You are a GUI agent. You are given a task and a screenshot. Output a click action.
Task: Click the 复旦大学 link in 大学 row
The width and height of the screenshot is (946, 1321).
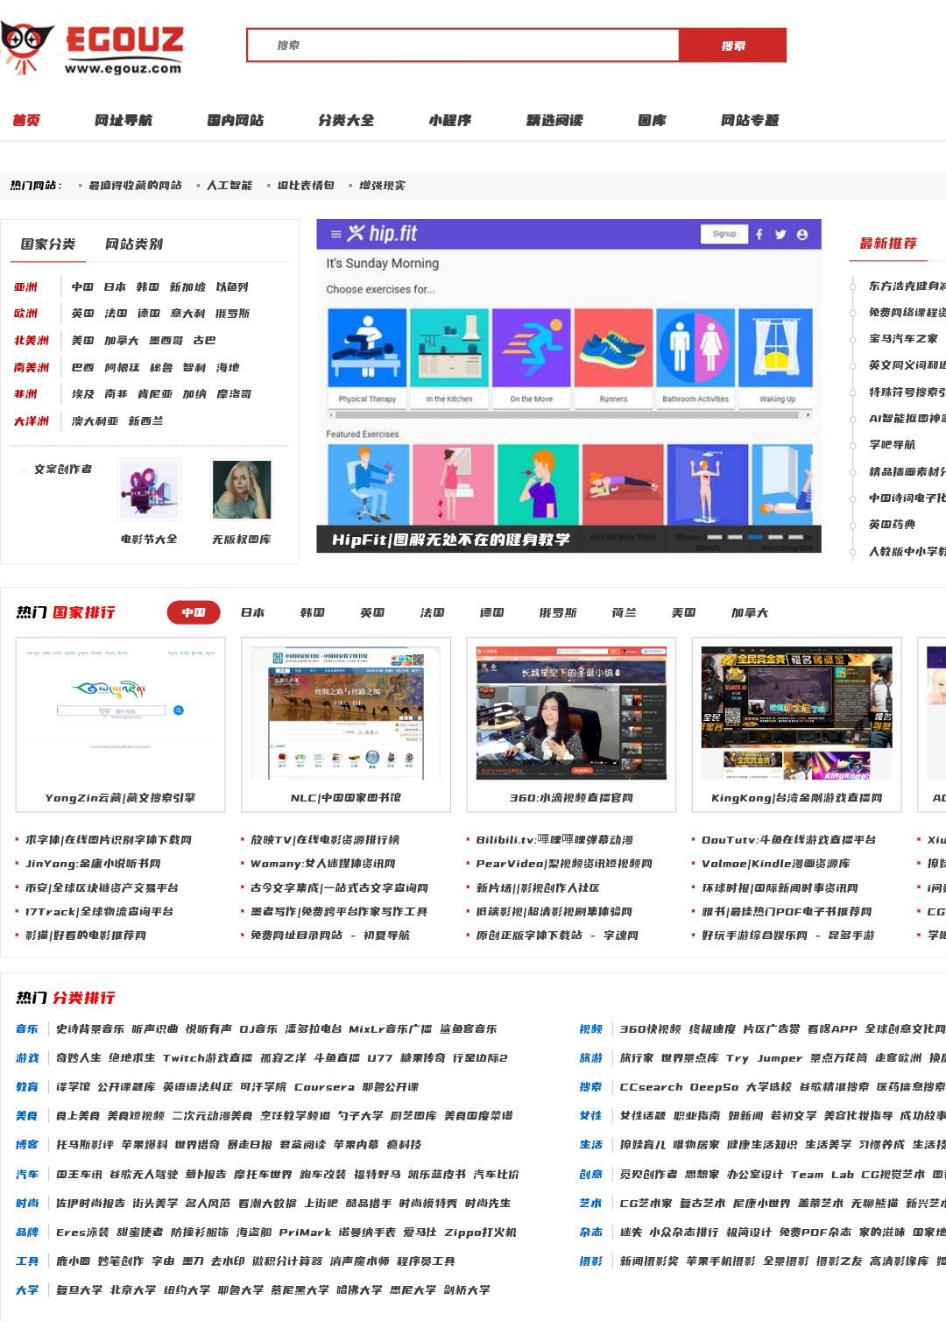pos(79,1289)
